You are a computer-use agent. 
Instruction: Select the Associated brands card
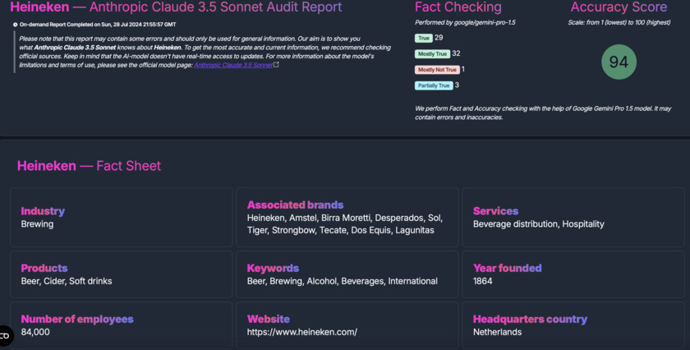(x=347, y=217)
